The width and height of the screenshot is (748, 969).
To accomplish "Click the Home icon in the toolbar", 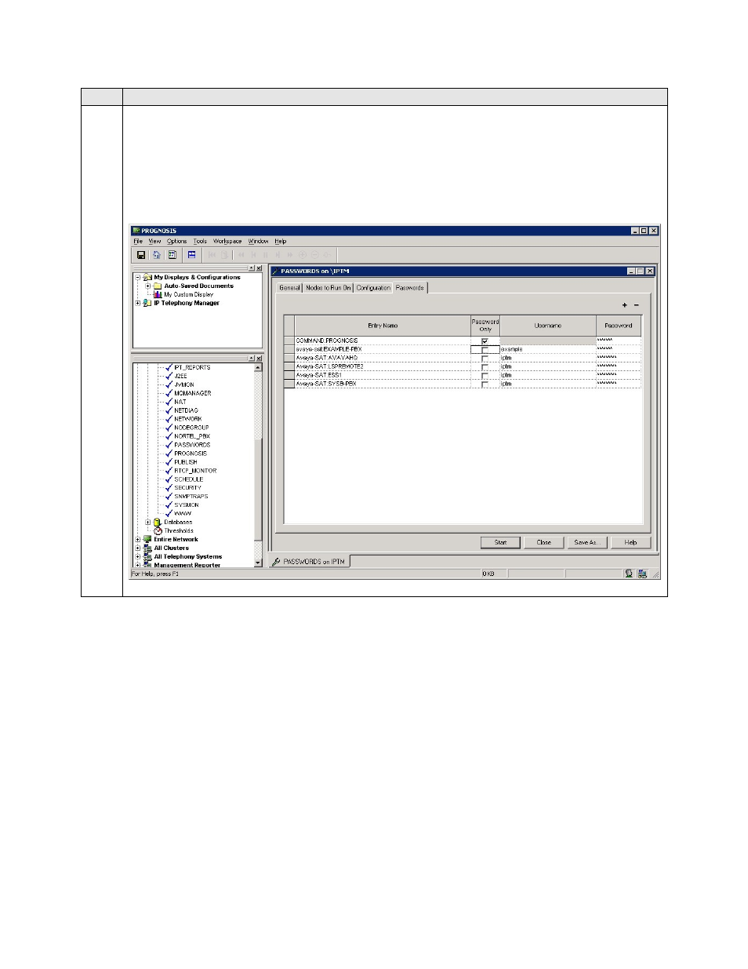I will coord(156,255).
